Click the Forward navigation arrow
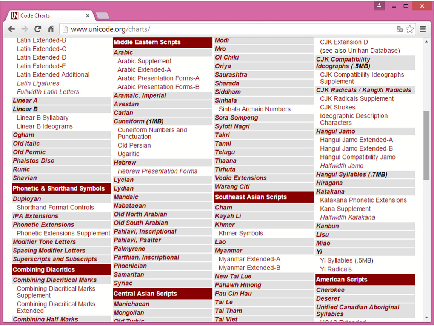The height and width of the screenshot is (326, 434). [25, 29]
